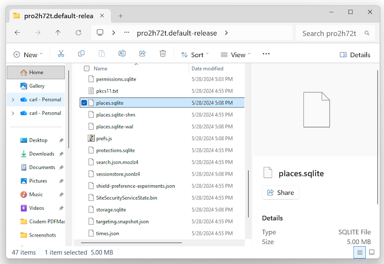Go back with the left arrow
The height and width of the screenshot is (264, 384).
pos(17,33)
